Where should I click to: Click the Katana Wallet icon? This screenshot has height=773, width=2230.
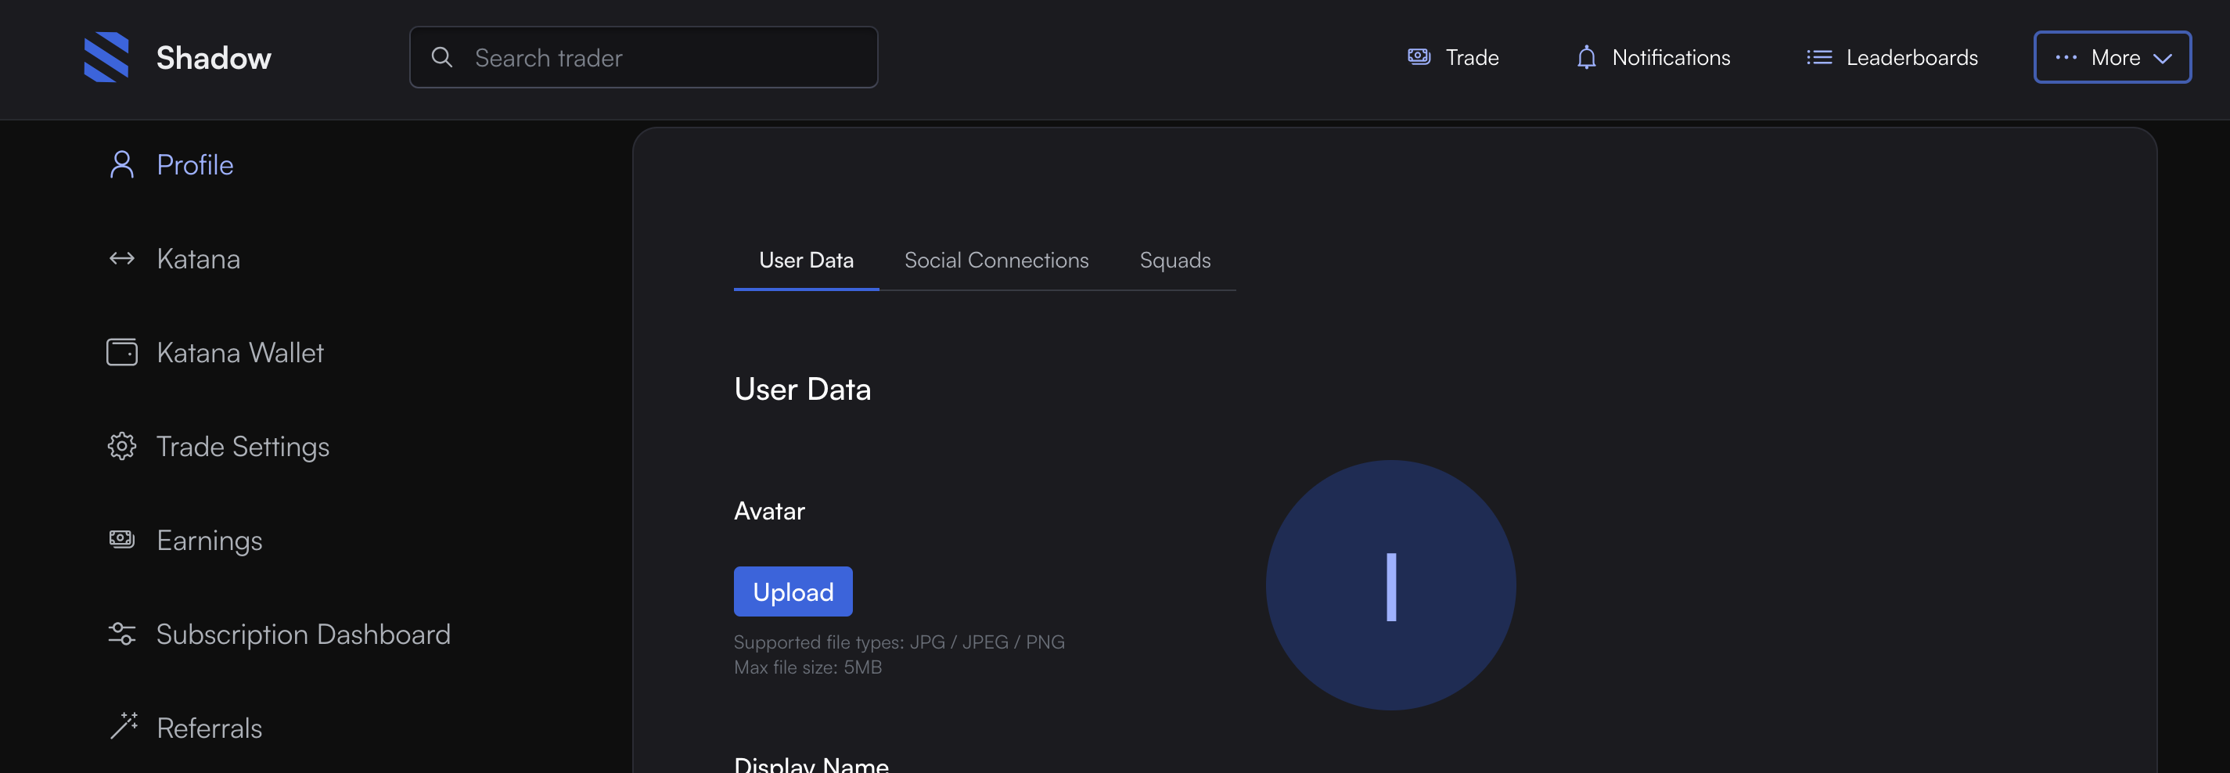[121, 352]
